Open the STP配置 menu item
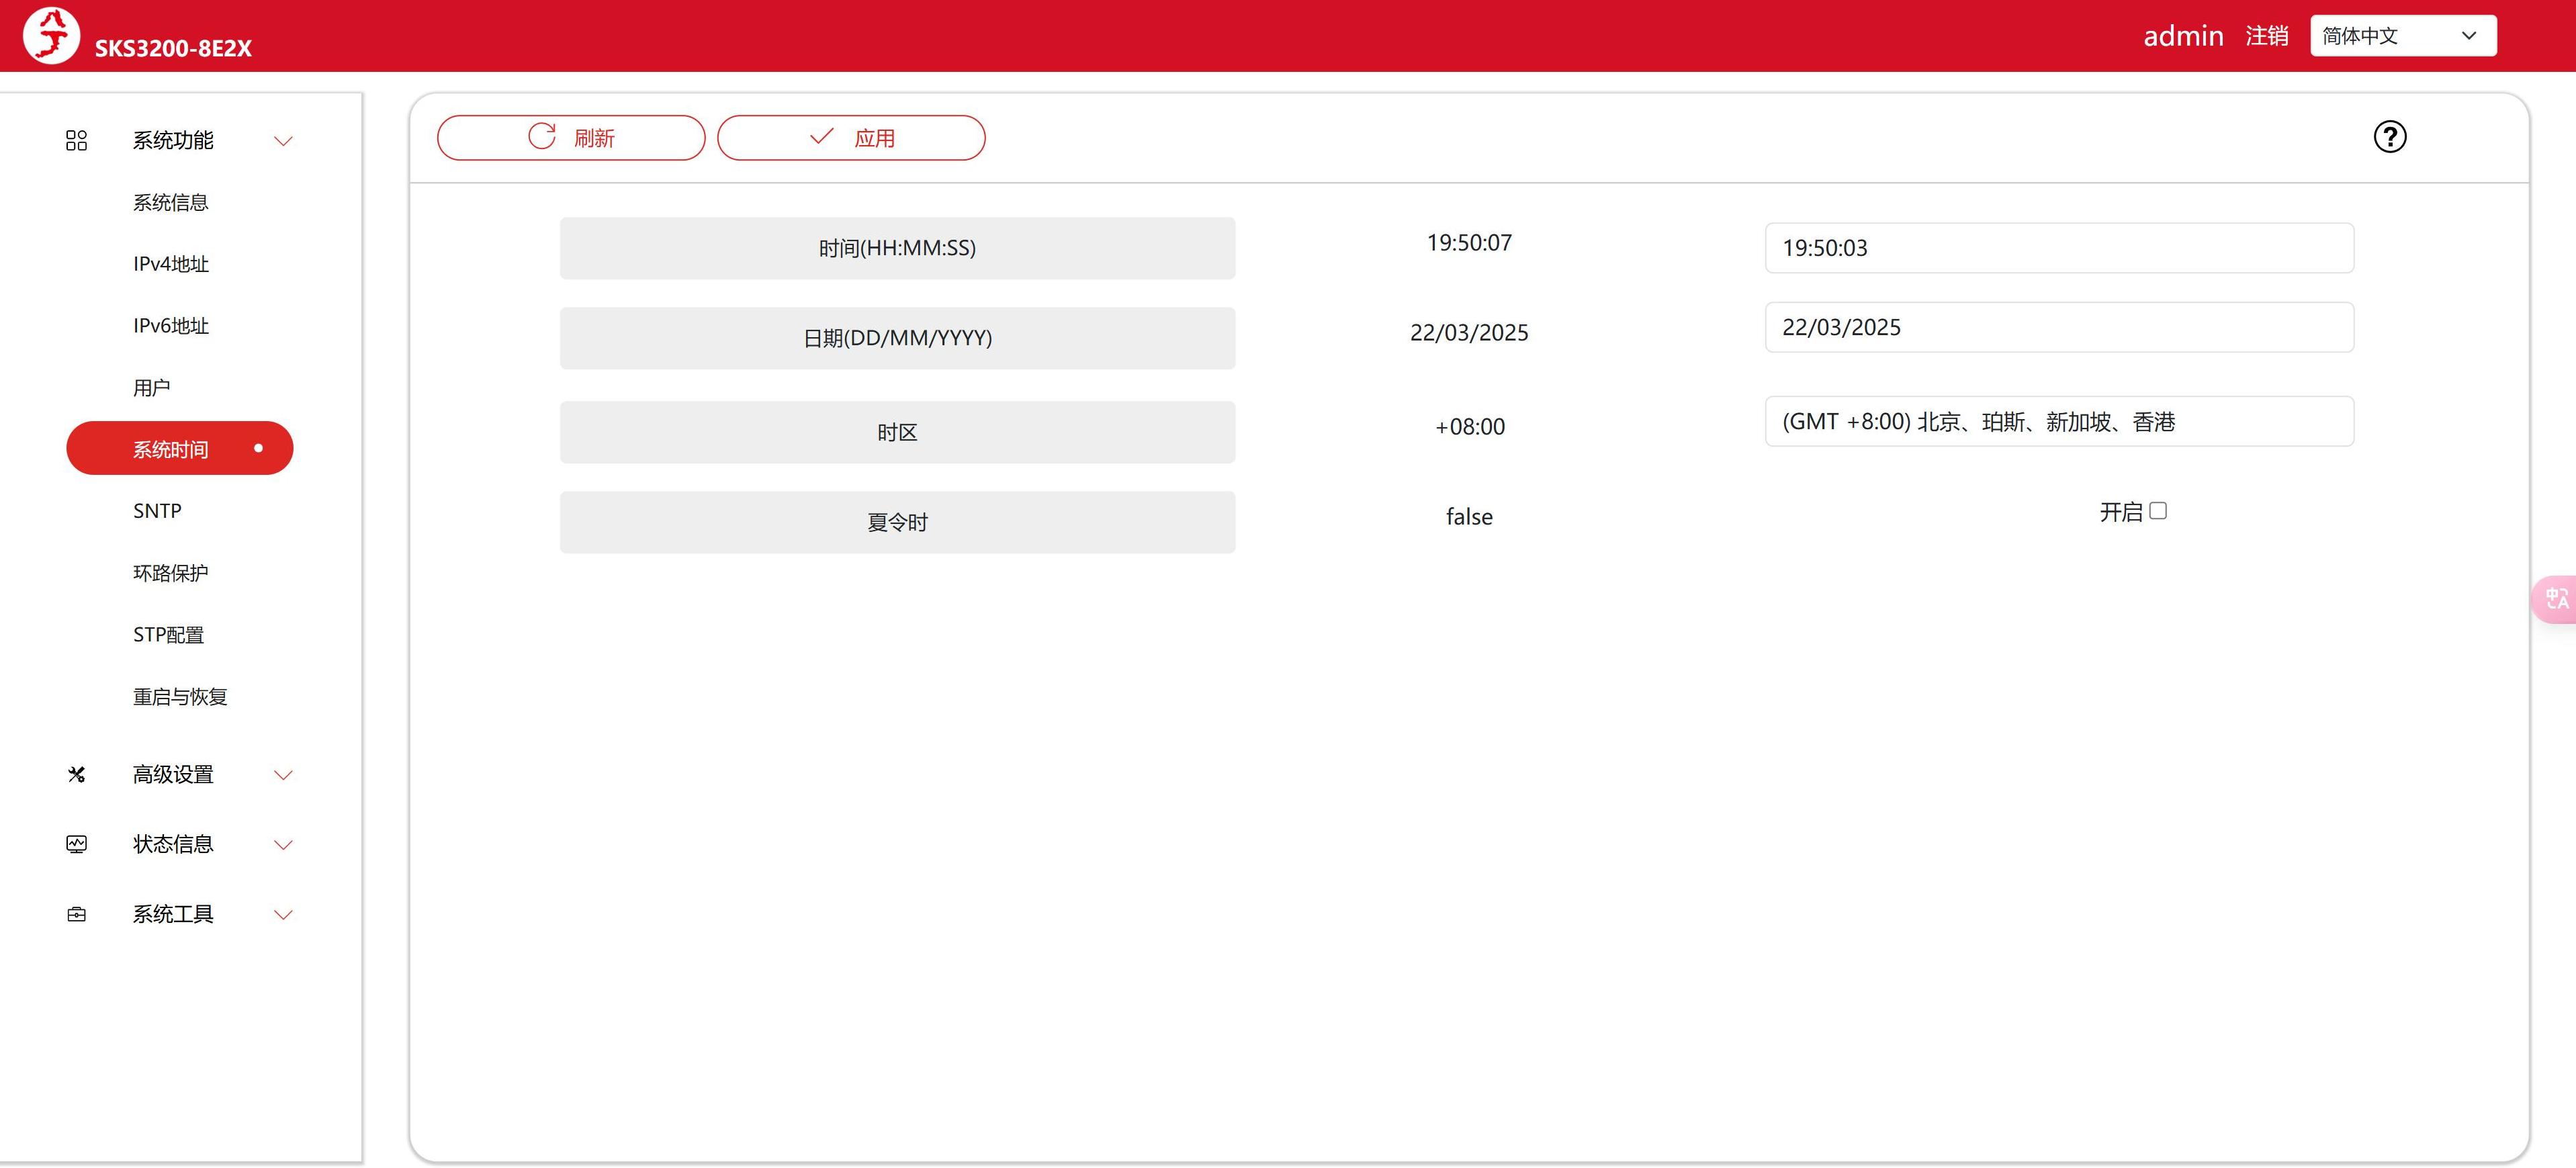 point(169,635)
